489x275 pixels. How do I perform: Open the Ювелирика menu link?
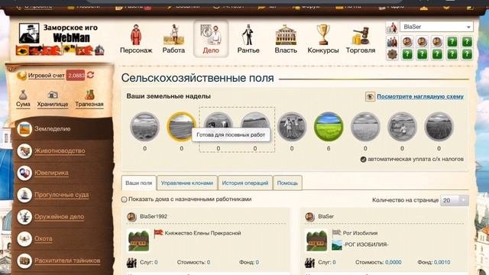pyautogui.click(x=51, y=173)
